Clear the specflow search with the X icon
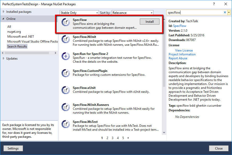 click(225, 12)
